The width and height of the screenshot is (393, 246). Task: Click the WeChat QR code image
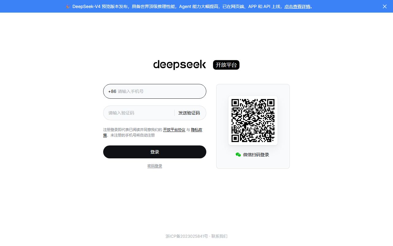pos(253,121)
